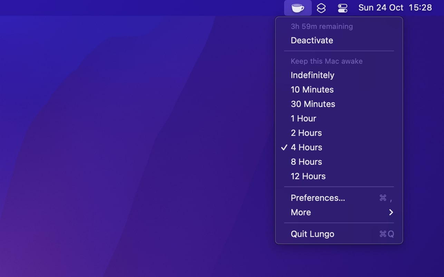
Task: Click the clock showing 15:28
Action: pyautogui.click(x=420, y=8)
